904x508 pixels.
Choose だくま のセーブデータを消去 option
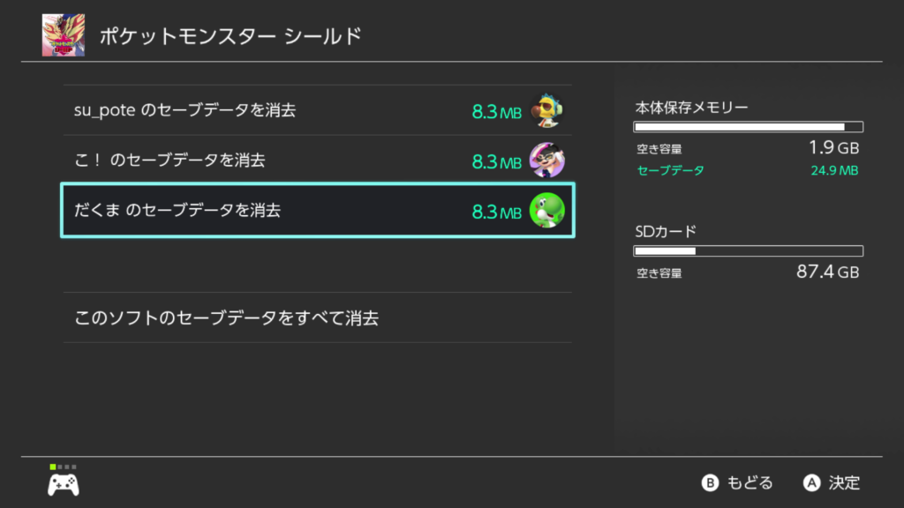318,209
